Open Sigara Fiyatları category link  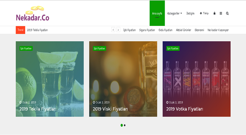147,30
